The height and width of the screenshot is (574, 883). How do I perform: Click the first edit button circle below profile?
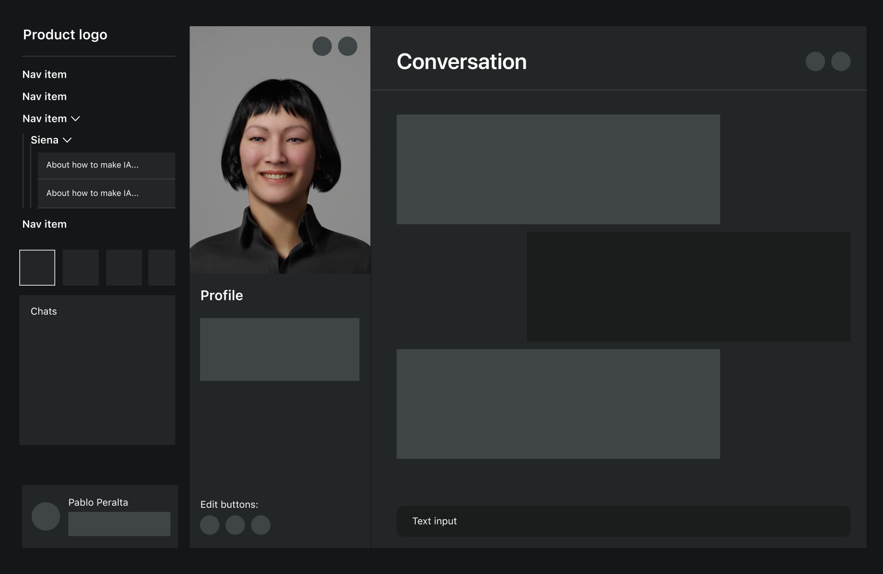pos(209,524)
